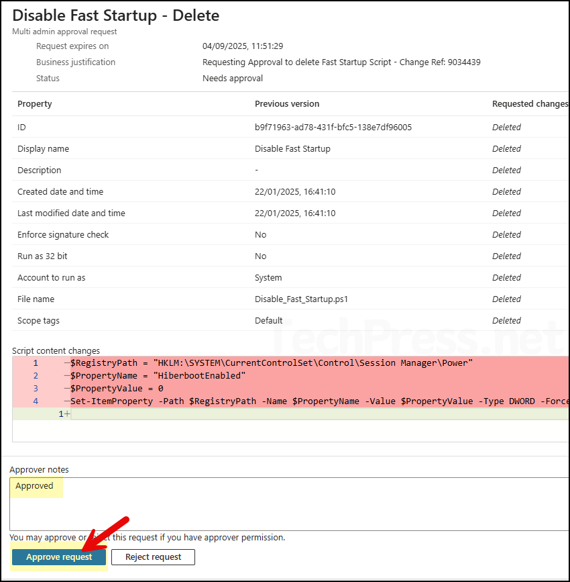Select the ID value b9f71963-ad78-431f-bfc5-138e7df96005
570x582 pixels.
click(333, 128)
